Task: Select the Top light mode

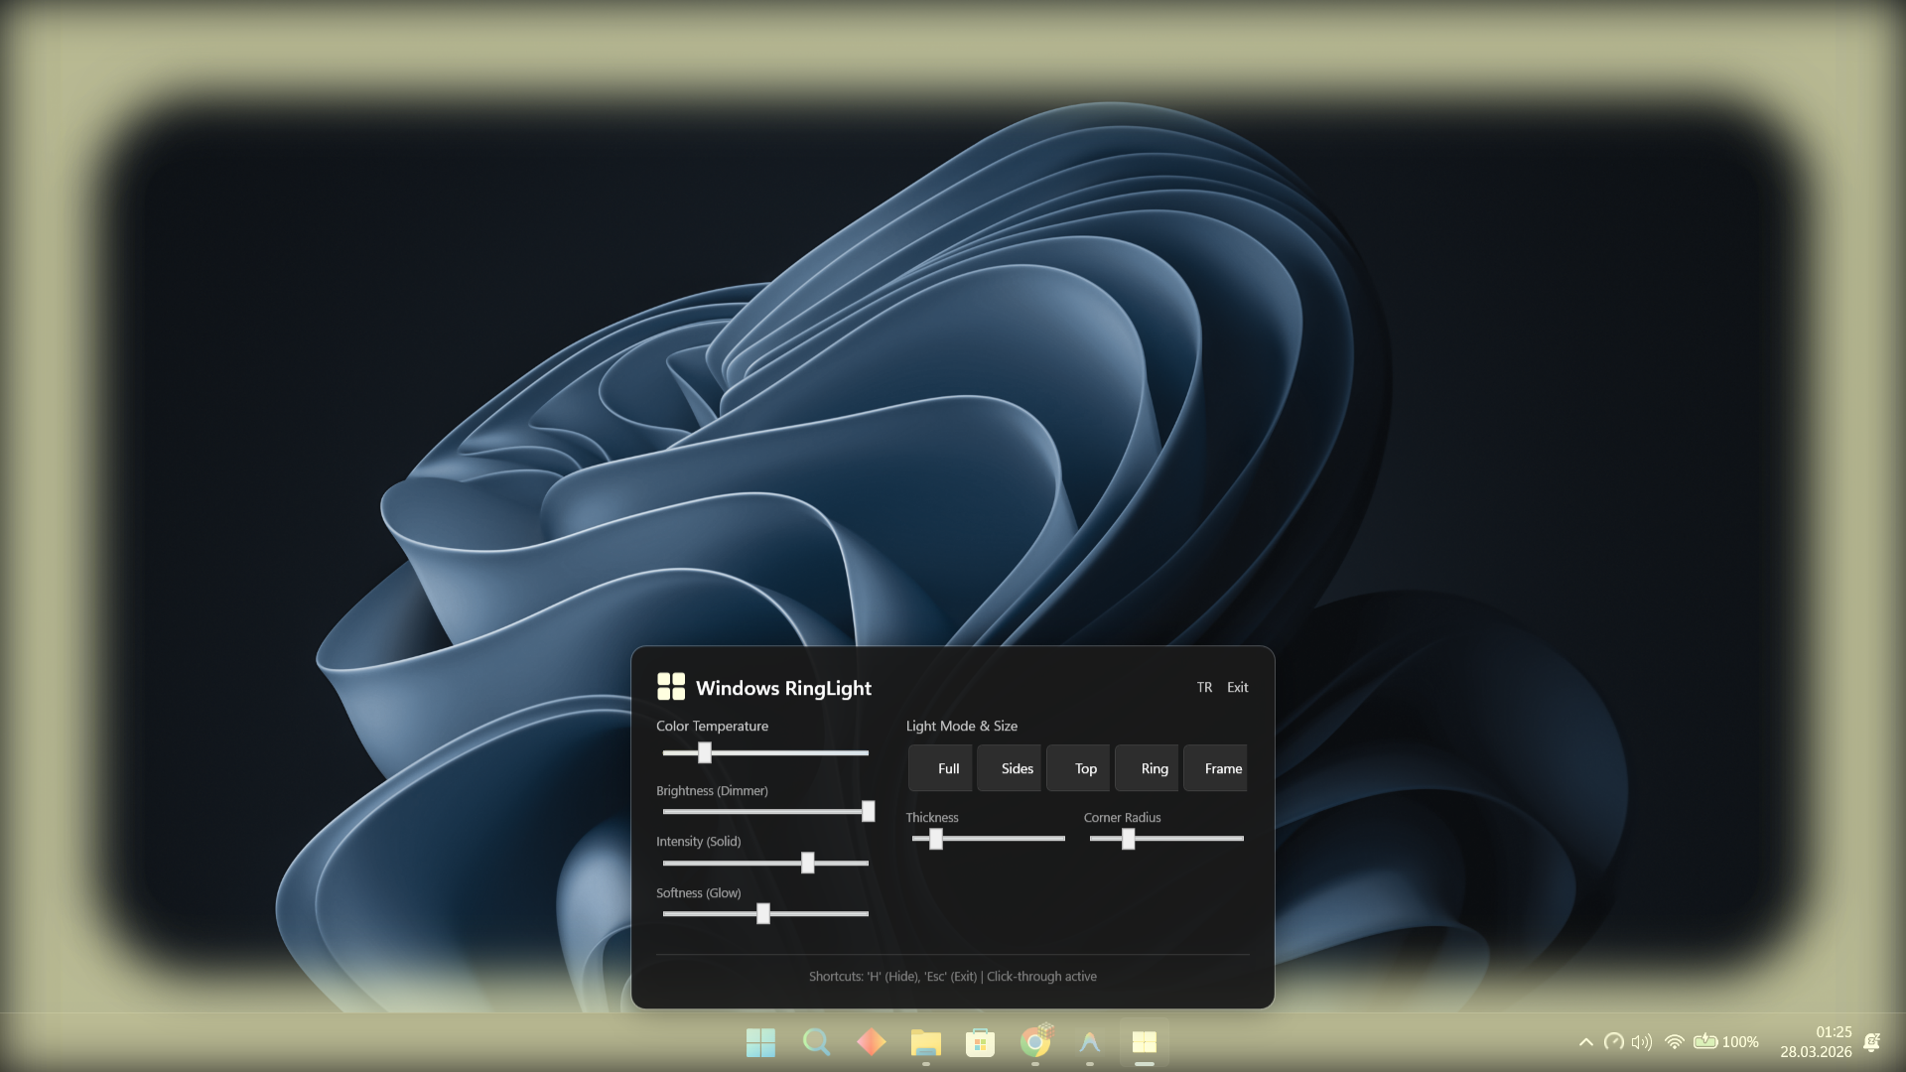Action: [1078, 768]
